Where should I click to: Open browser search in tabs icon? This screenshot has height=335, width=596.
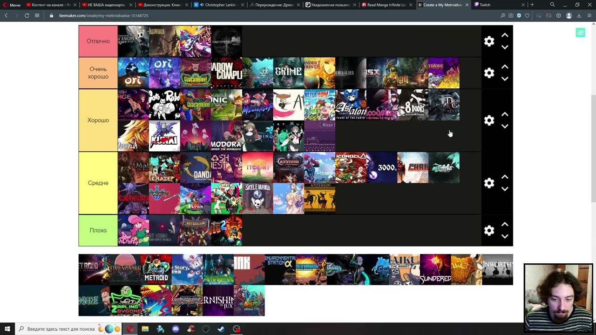click(x=552, y=5)
